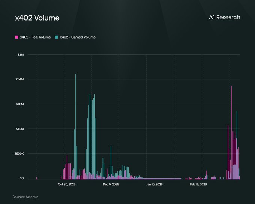The height and width of the screenshot is (204, 255).
Task: Click the pink Real Volume legend swatch
Action: point(16,37)
